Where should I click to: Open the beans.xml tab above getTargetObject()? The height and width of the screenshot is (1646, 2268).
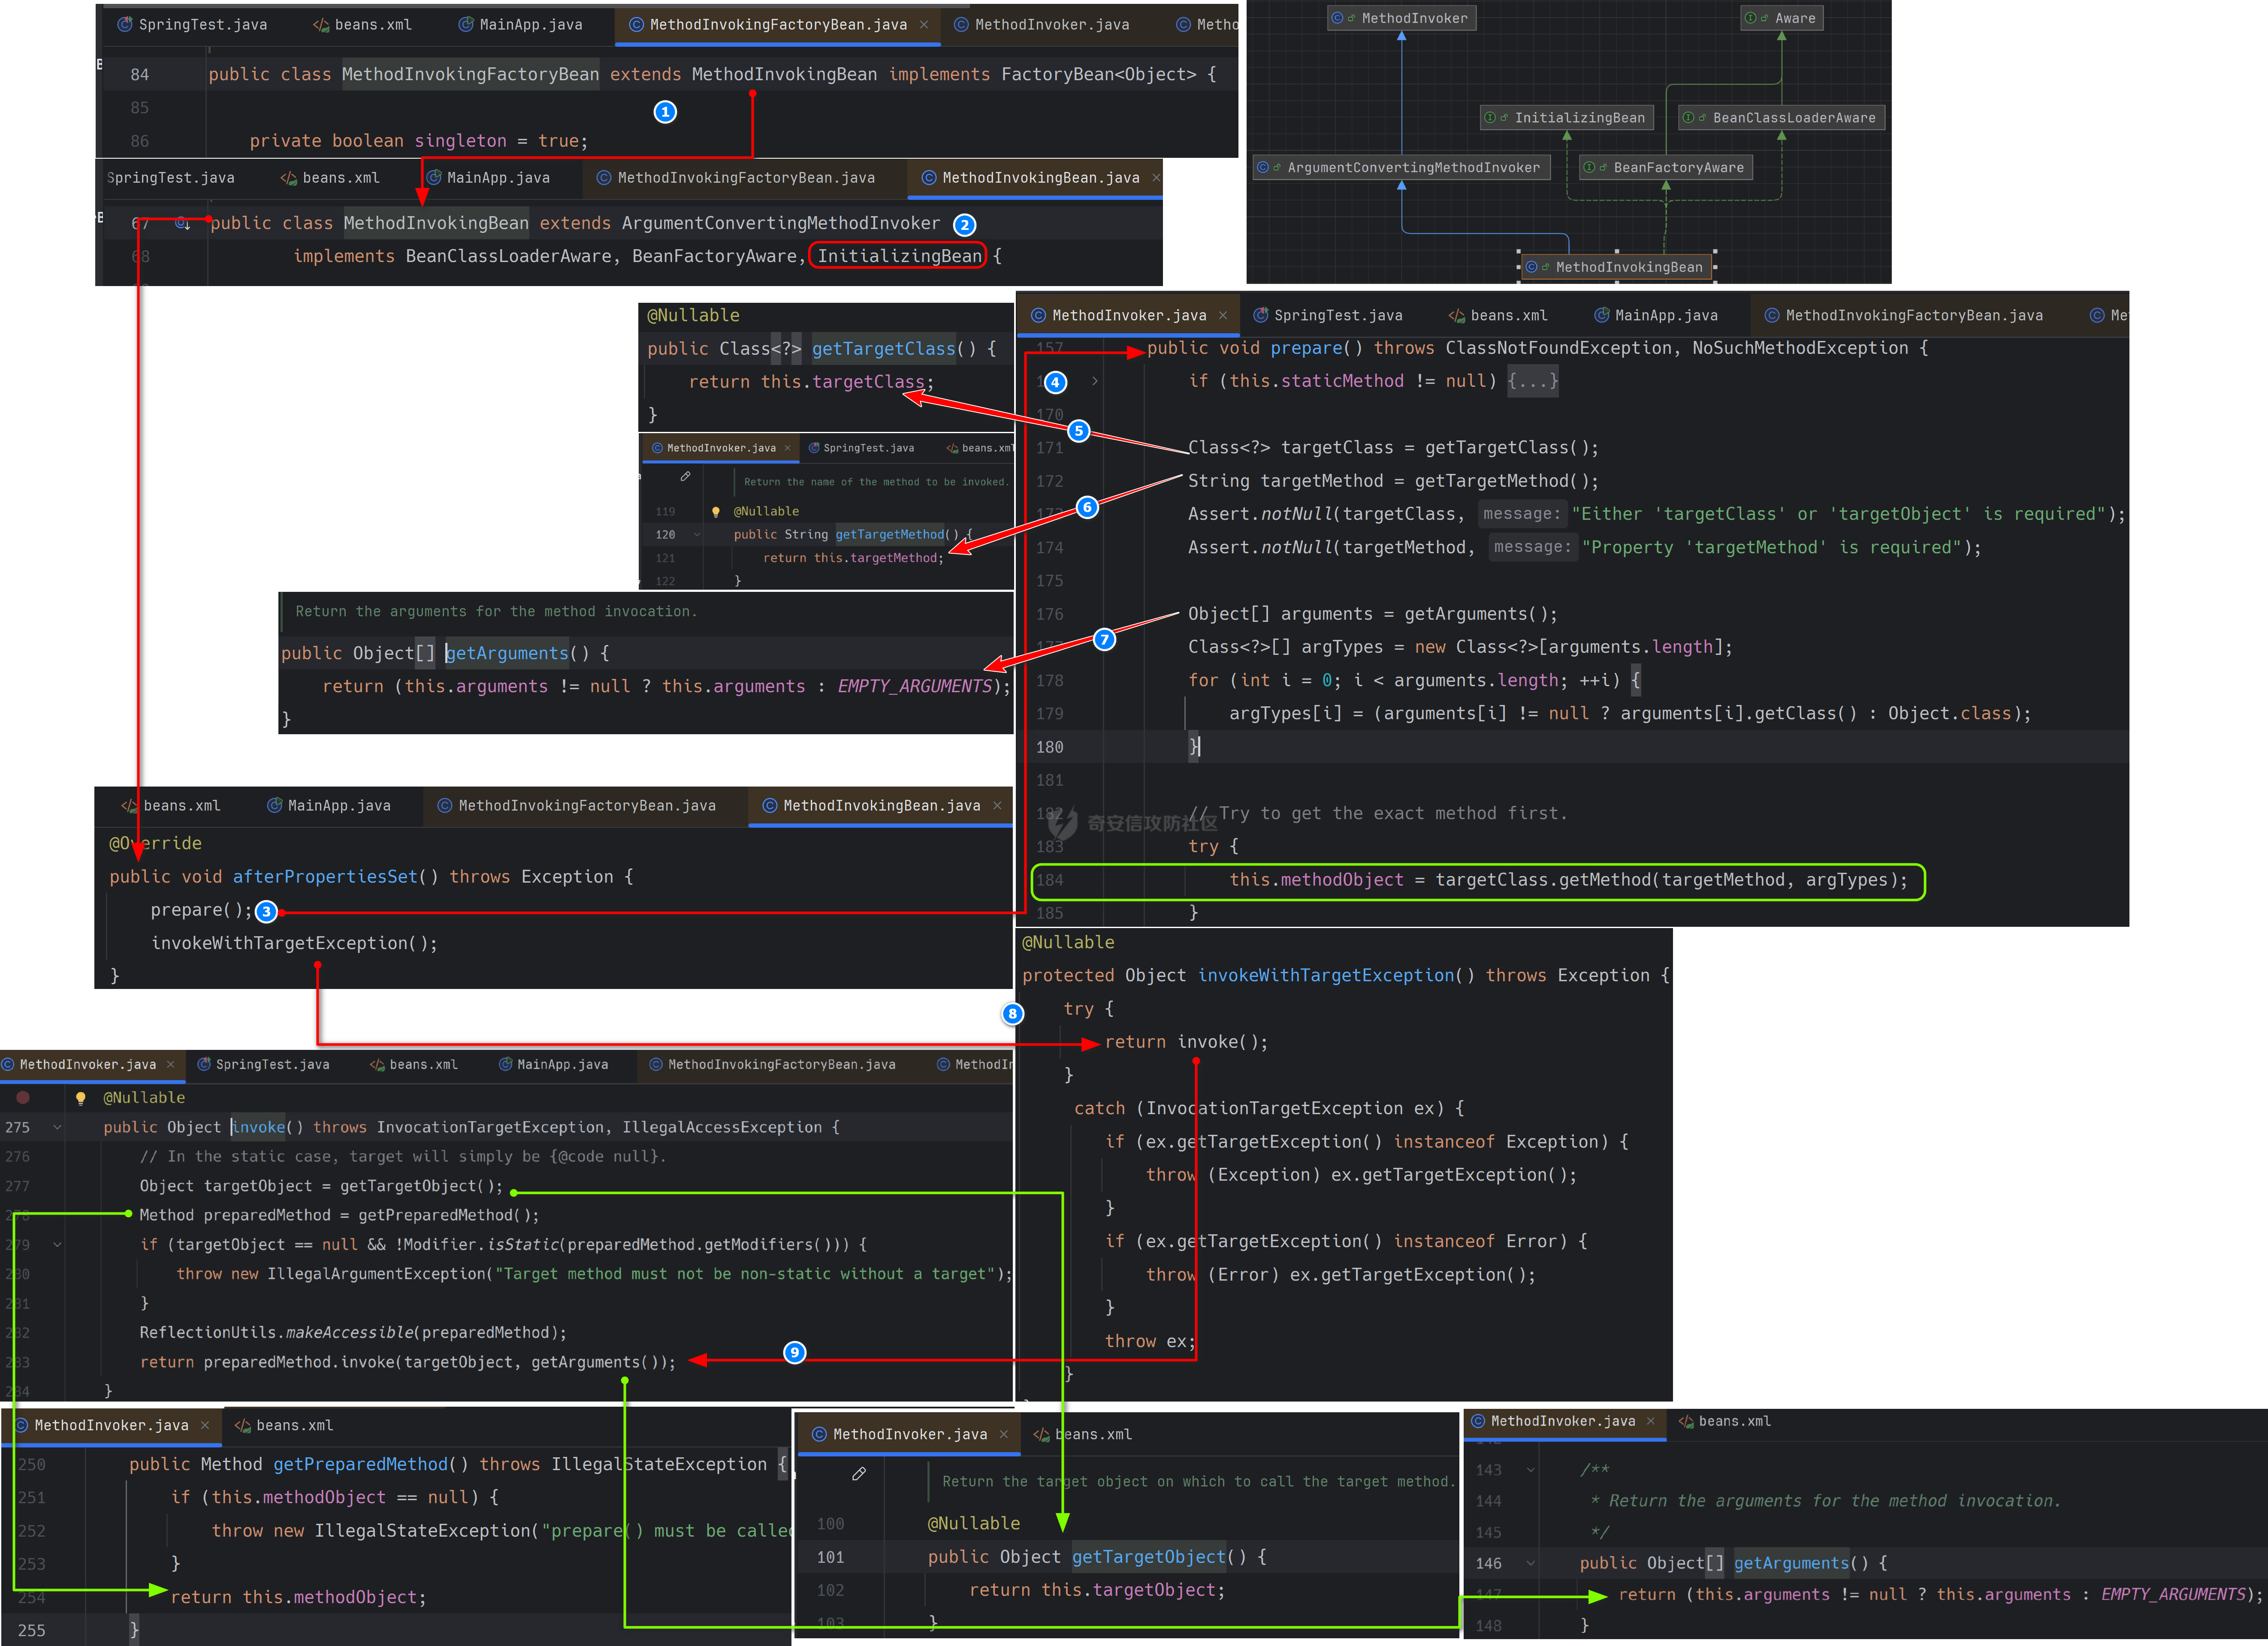[x=1083, y=1434]
